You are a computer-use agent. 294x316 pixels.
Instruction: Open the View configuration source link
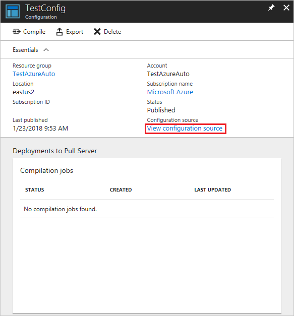(x=185, y=129)
